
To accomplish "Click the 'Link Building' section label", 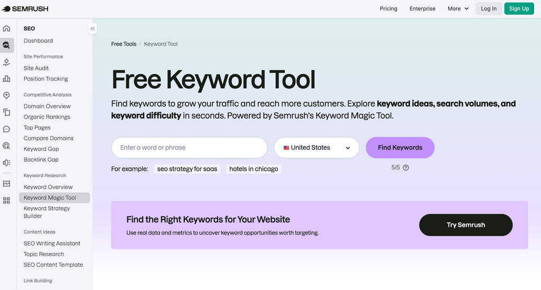I will click(38, 281).
